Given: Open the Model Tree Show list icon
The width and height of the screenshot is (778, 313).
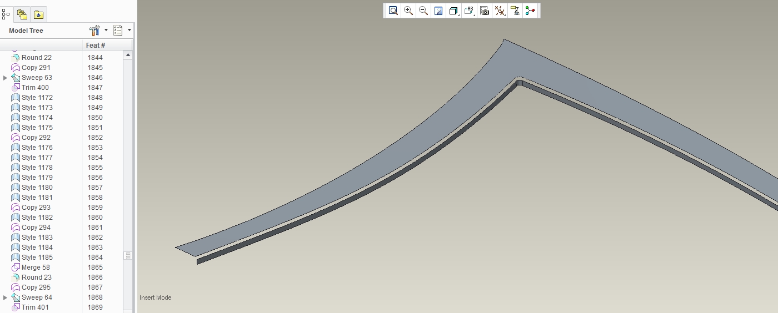Looking at the screenshot, I should pyautogui.click(x=118, y=31).
